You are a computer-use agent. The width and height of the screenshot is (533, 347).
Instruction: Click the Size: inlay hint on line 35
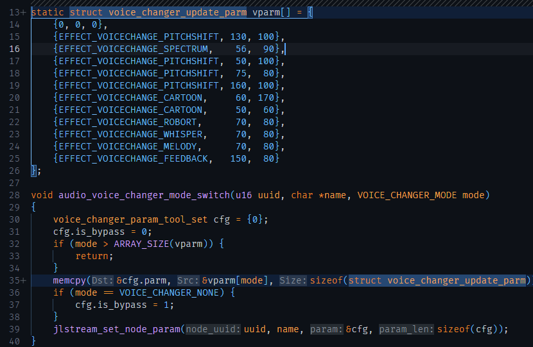pos(293,280)
